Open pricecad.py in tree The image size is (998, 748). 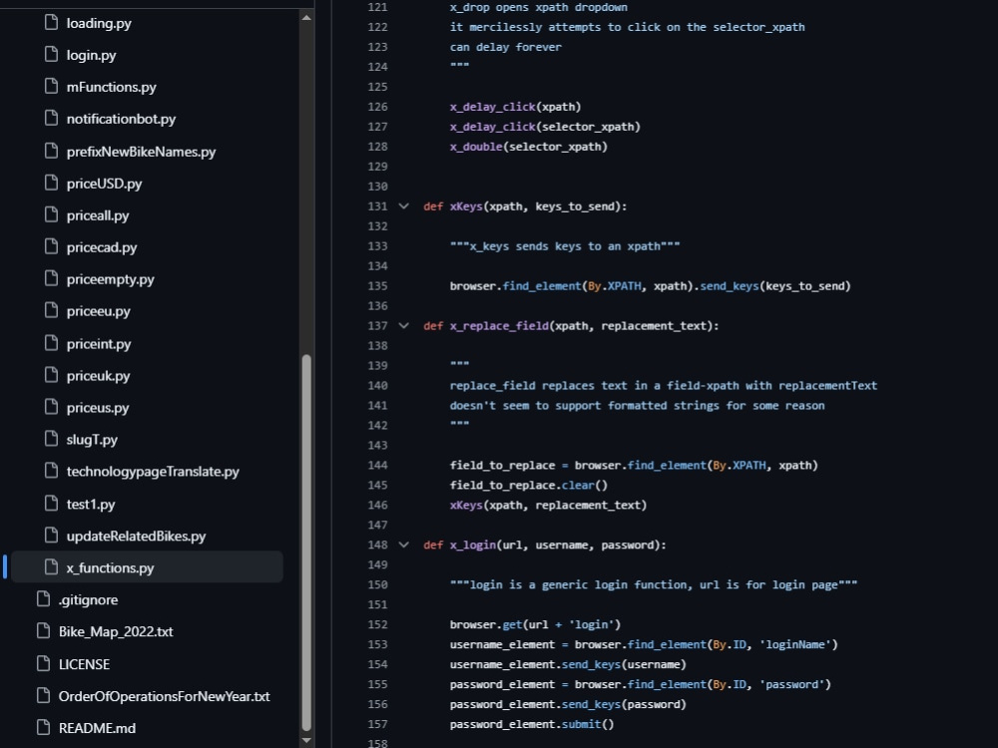pos(101,247)
